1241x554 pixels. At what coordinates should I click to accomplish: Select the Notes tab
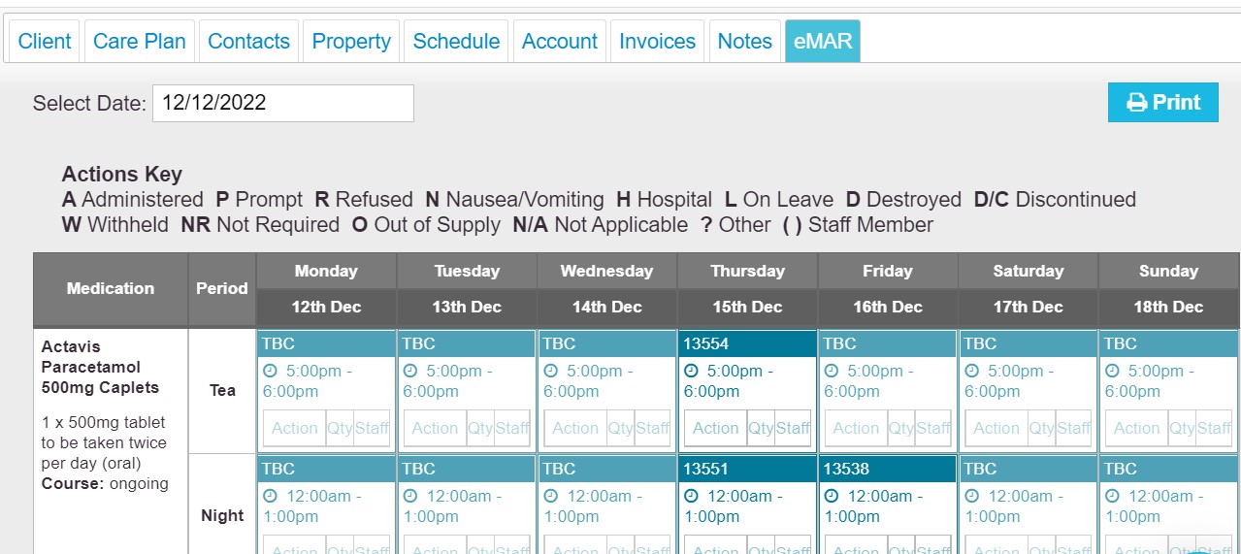[745, 41]
